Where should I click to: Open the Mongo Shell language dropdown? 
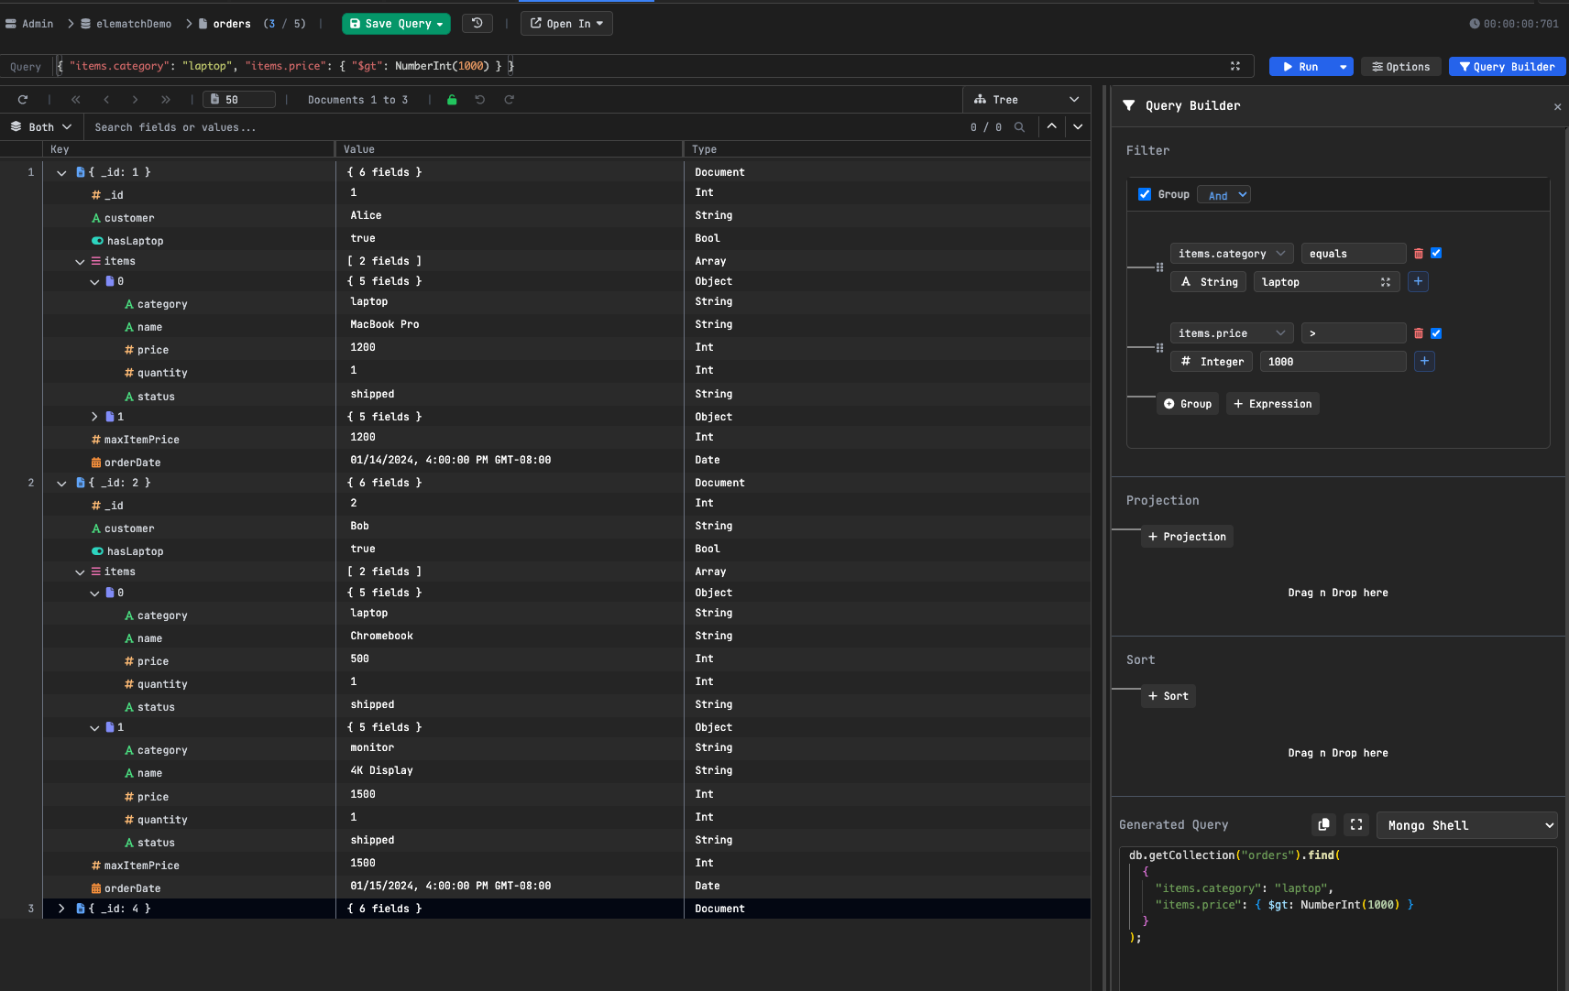1466,825
